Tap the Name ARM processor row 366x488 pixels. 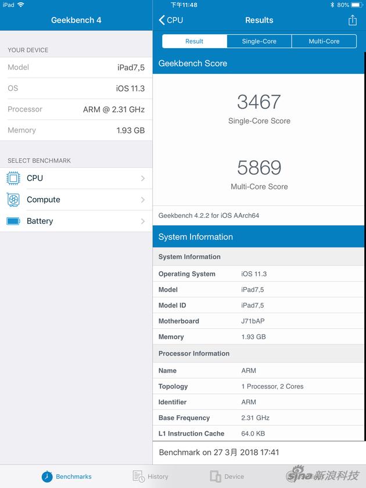click(259, 371)
